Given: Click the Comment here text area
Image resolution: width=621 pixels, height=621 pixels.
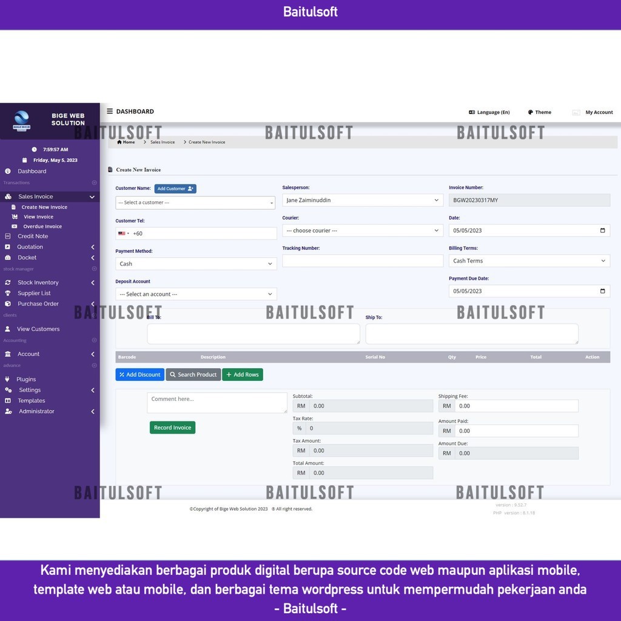Looking at the screenshot, I should click(217, 403).
